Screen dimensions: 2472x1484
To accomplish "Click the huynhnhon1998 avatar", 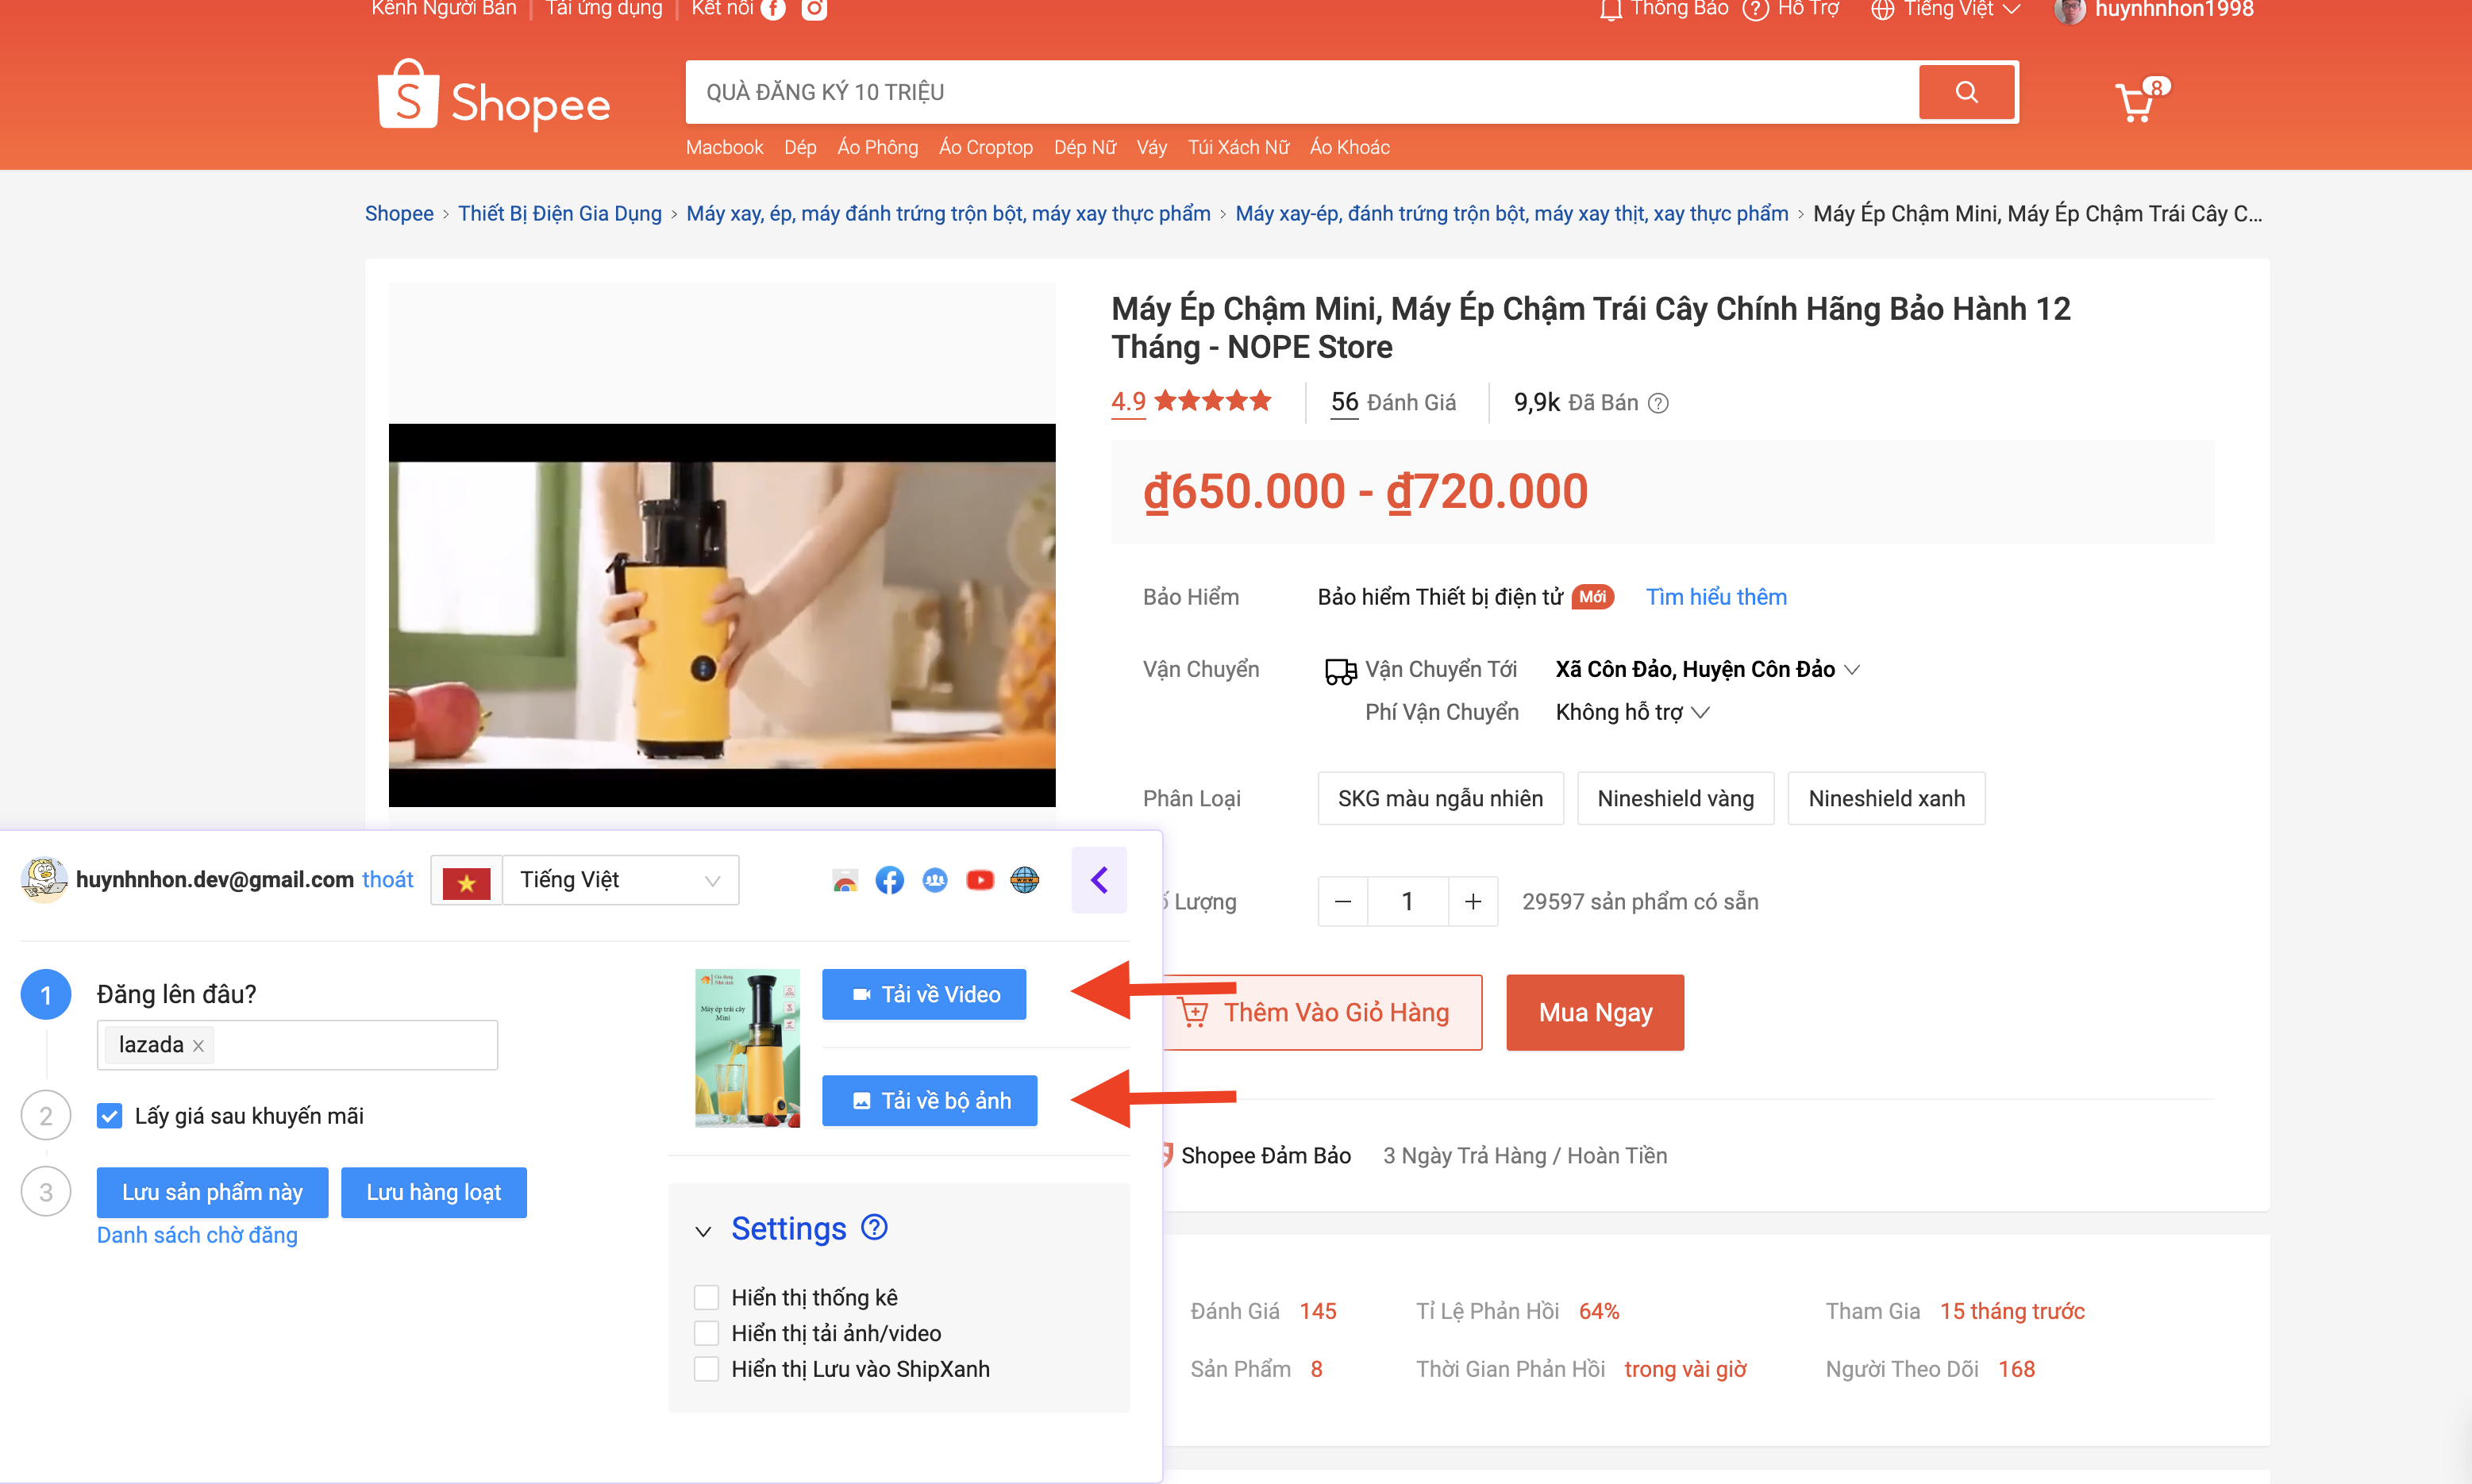I will click(x=2069, y=9).
